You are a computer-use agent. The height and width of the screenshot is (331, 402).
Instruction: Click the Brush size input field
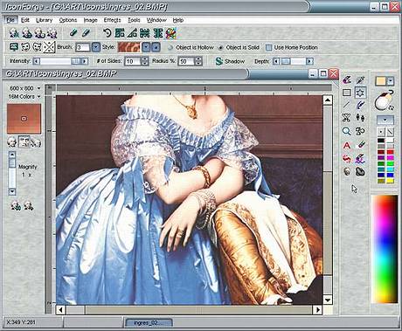pyautogui.click(x=82, y=47)
